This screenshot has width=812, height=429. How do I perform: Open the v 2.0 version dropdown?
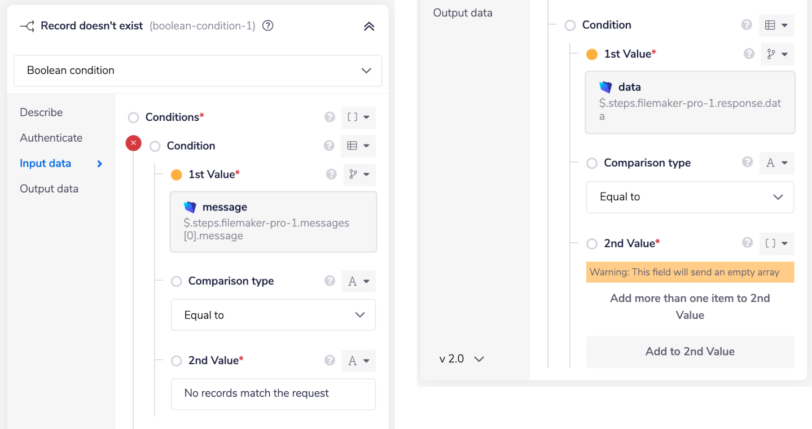[462, 359]
